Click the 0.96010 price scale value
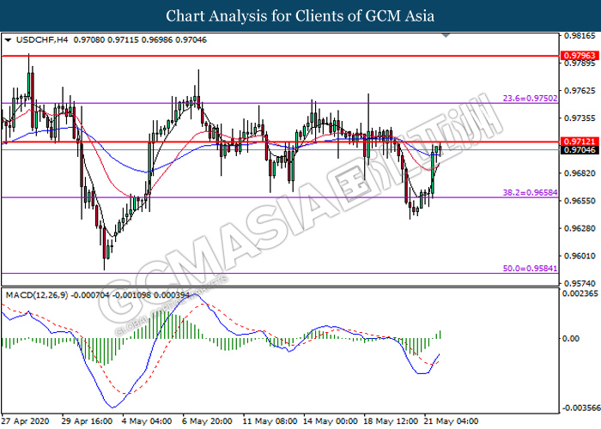 (x=580, y=256)
